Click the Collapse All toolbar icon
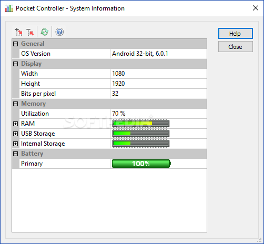 pos(30,32)
